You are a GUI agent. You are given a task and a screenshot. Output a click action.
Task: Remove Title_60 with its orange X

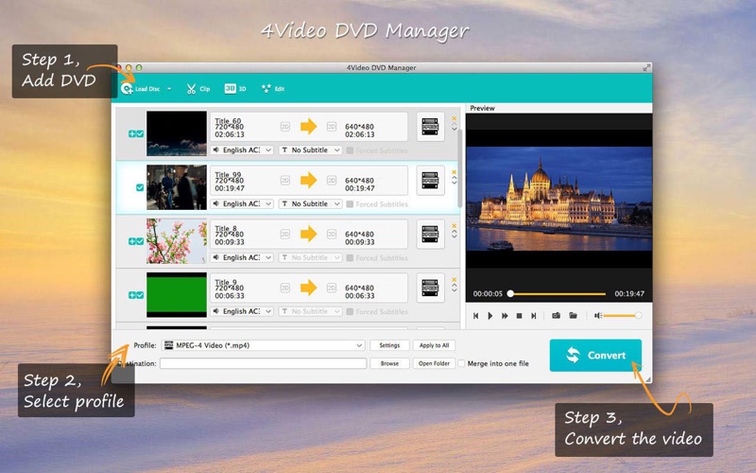[x=454, y=118]
